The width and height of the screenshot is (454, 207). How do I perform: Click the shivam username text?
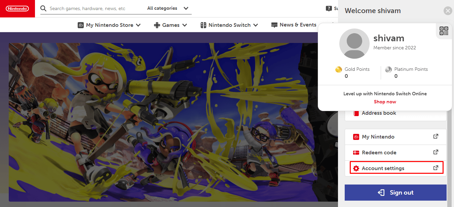pyautogui.click(x=389, y=38)
